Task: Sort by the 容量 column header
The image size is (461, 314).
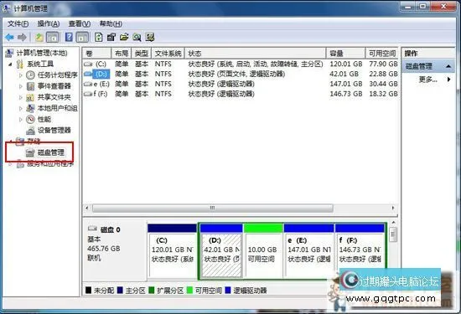Action: (x=345, y=54)
